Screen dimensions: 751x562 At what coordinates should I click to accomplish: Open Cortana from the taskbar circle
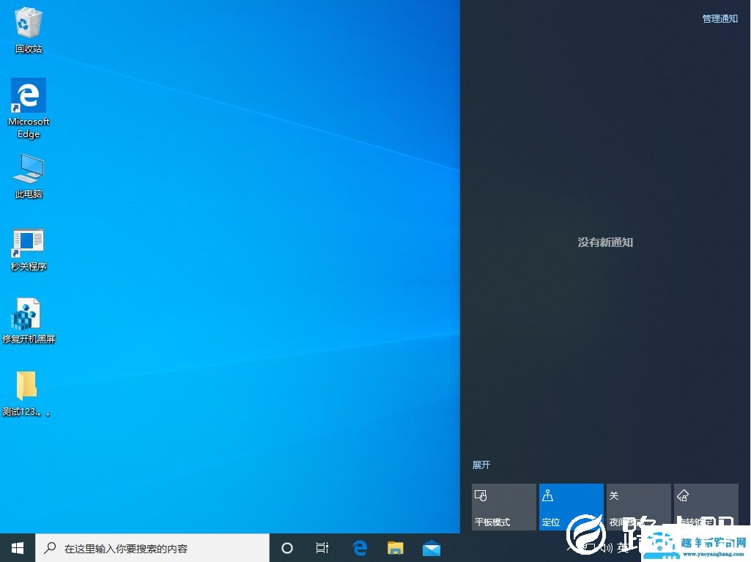click(x=287, y=548)
